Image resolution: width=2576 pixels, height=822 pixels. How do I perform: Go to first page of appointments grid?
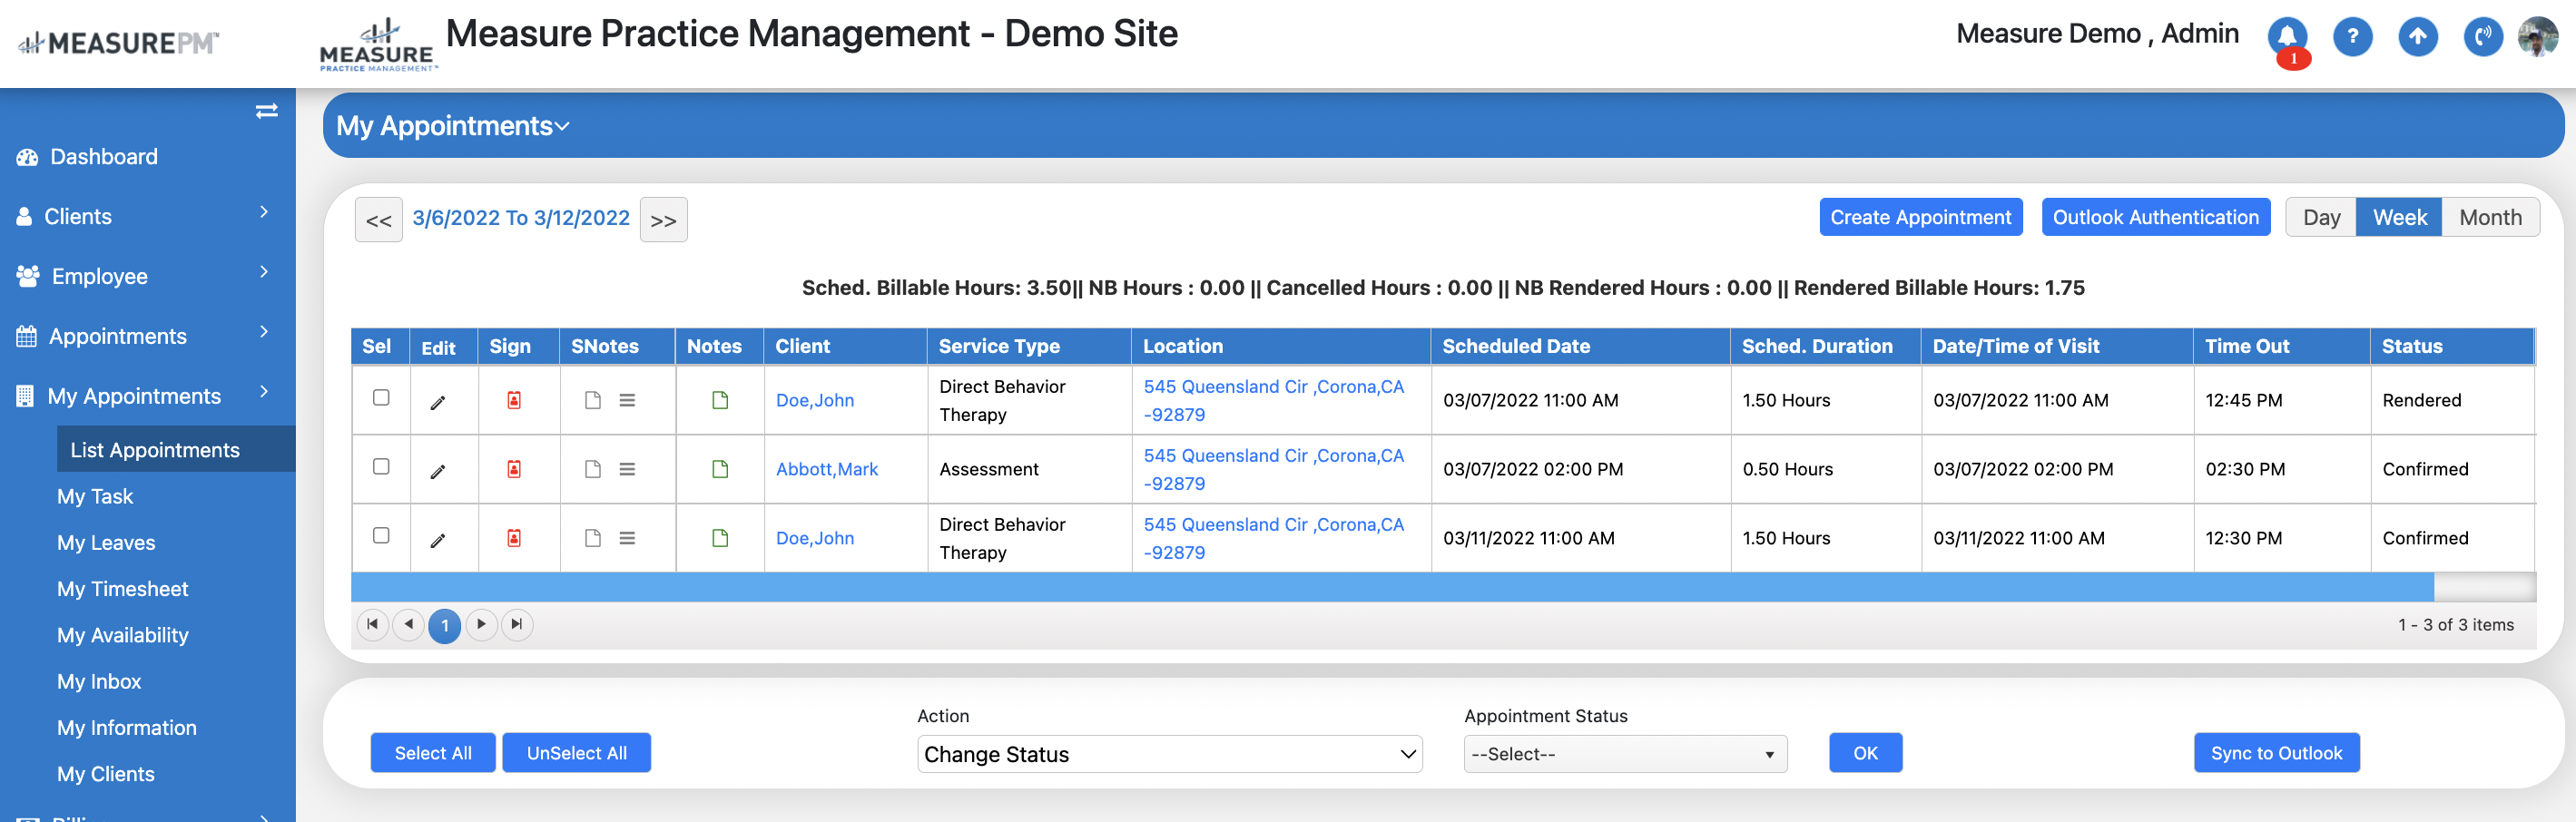coord(372,625)
